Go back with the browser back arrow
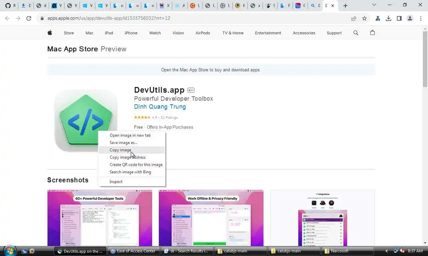Screen dimensions: 428x256 [x=7, y=18]
